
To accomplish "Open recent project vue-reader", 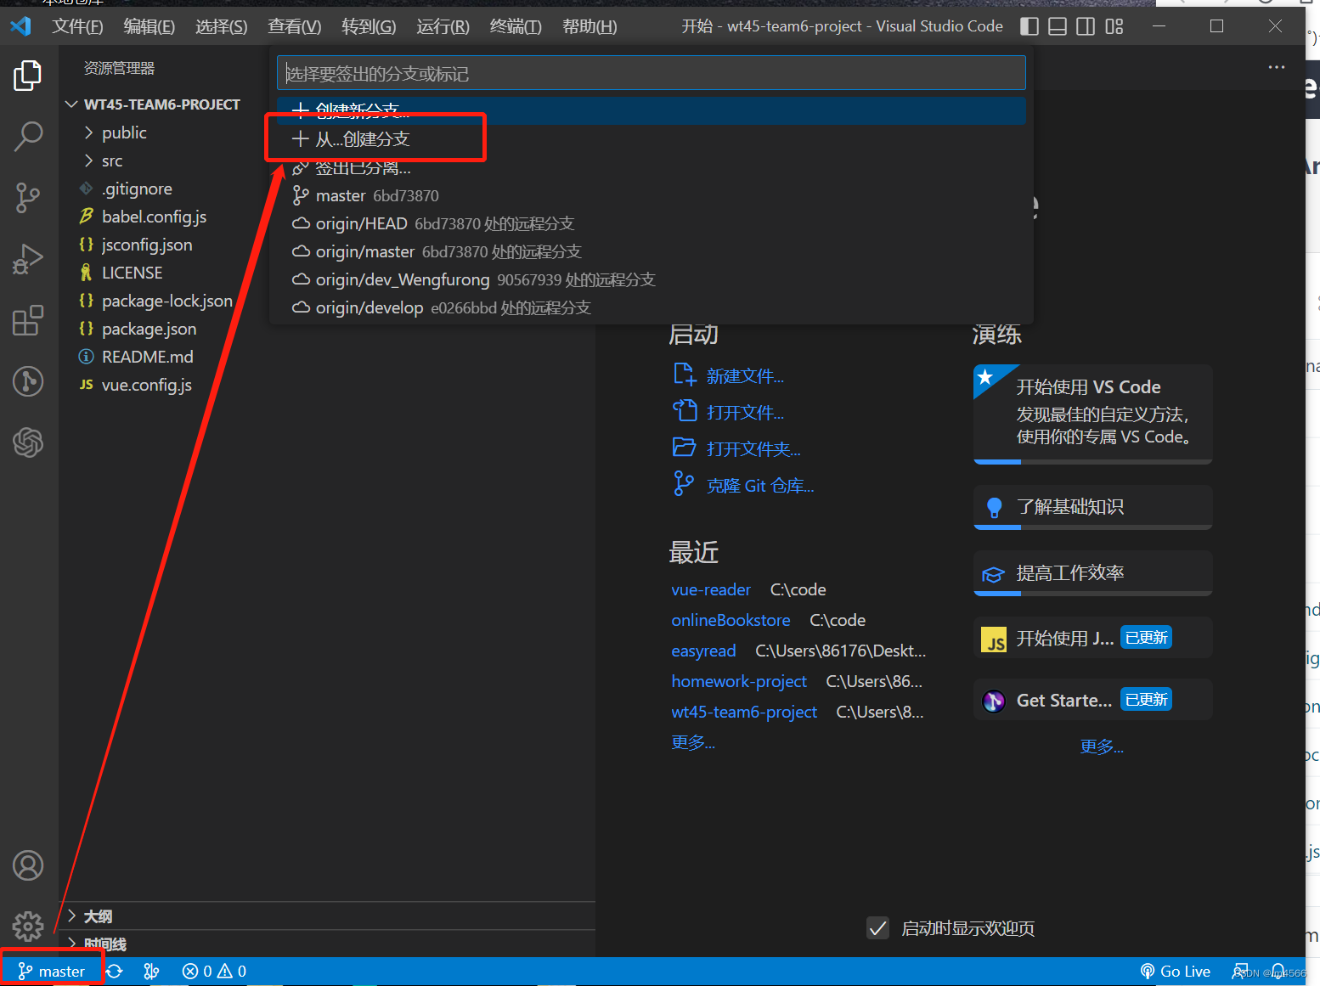I will [711, 589].
